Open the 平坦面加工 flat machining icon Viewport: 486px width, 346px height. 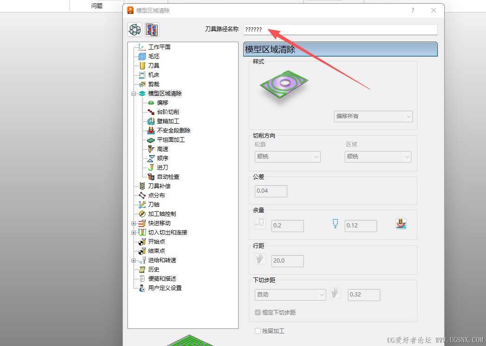[x=151, y=140]
